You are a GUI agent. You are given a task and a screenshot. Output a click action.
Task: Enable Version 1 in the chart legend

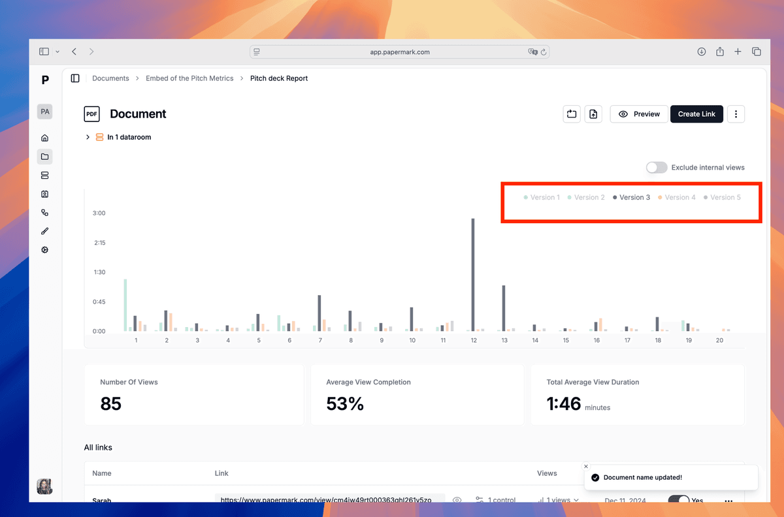[542, 197]
